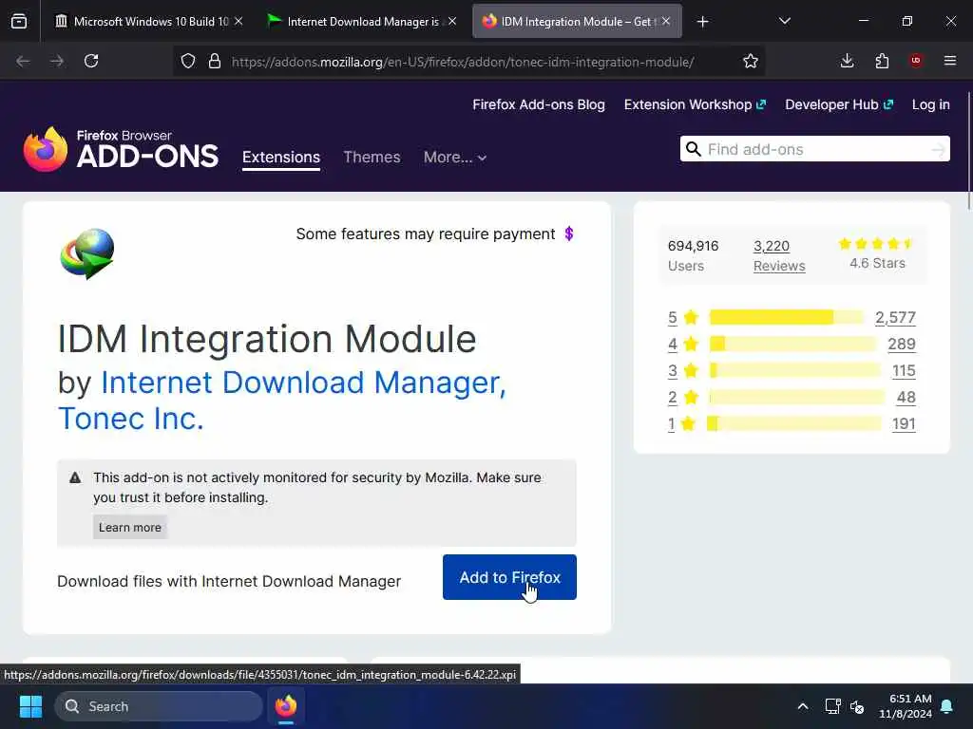This screenshot has height=729, width=973.
Task: Click Log in link
Action: coord(931,104)
